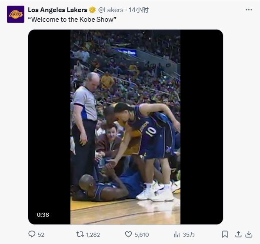Viewport: 260px width, 244px height.
Task: Click the 35万 views count
Action: pyautogui.click(x=189, y=235)
